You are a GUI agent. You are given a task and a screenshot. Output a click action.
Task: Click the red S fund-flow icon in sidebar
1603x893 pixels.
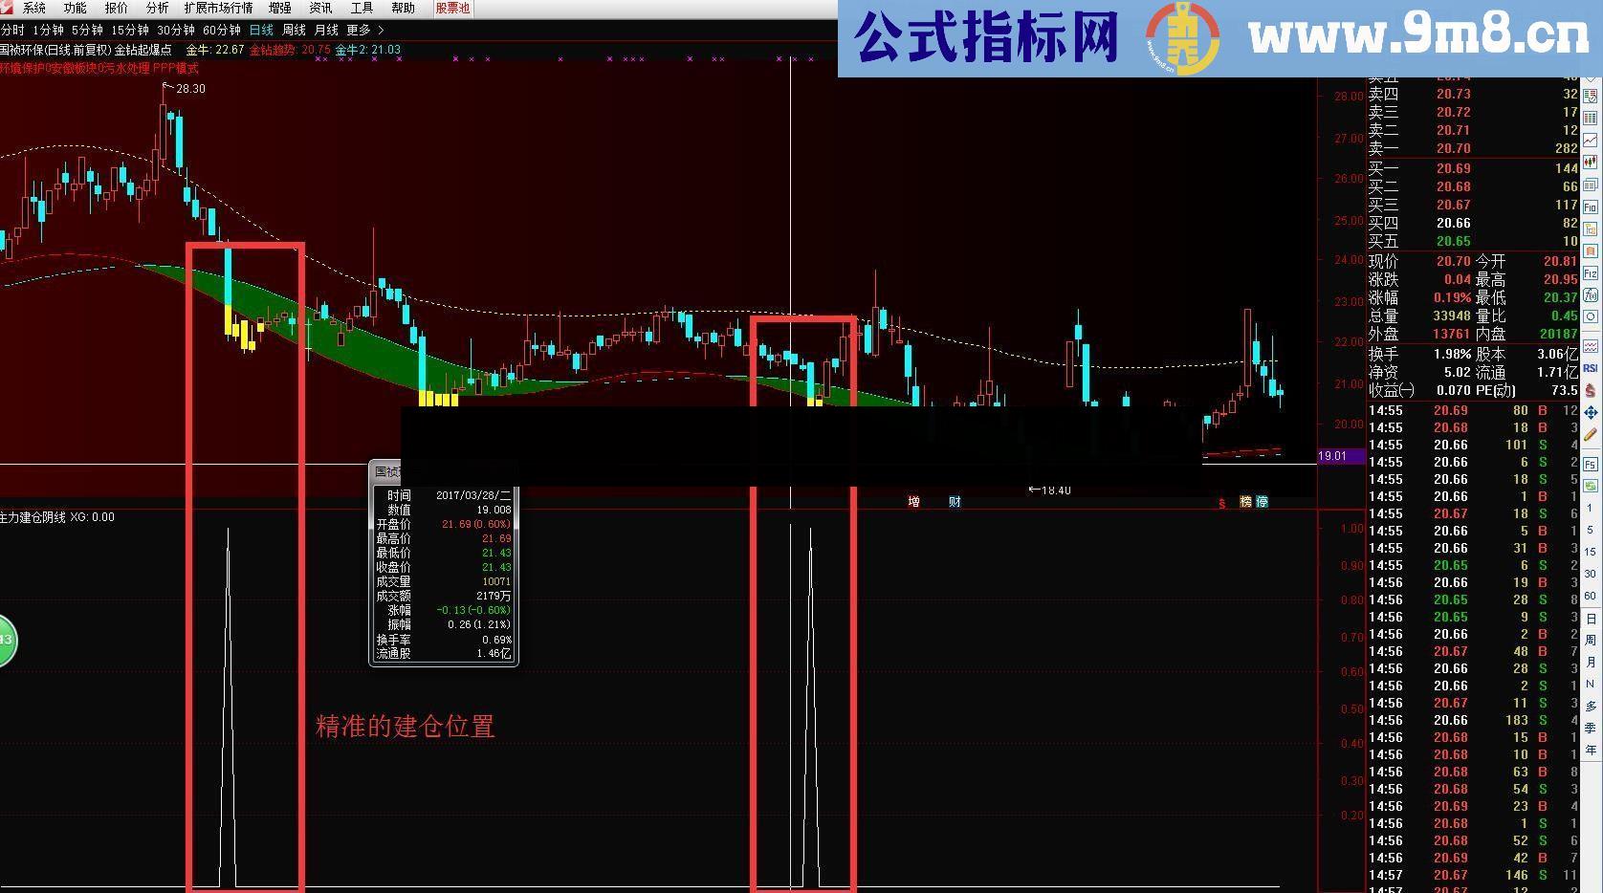click(1591, 389)
